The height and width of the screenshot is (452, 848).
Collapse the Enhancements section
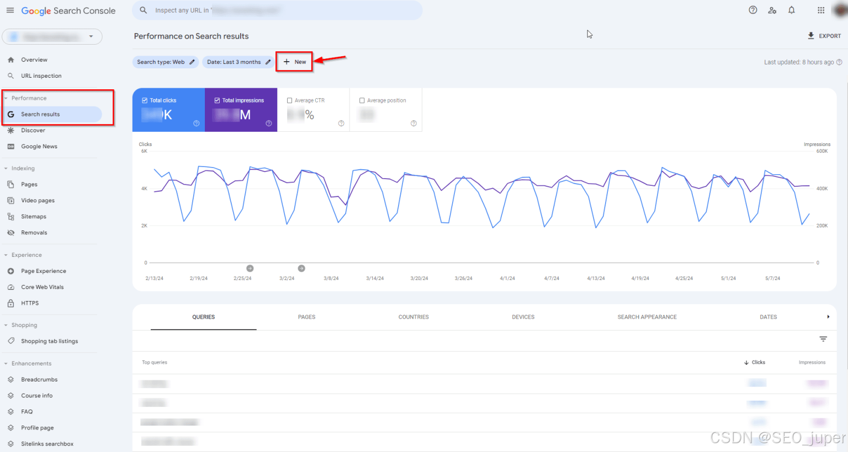(x=6, y=364)
